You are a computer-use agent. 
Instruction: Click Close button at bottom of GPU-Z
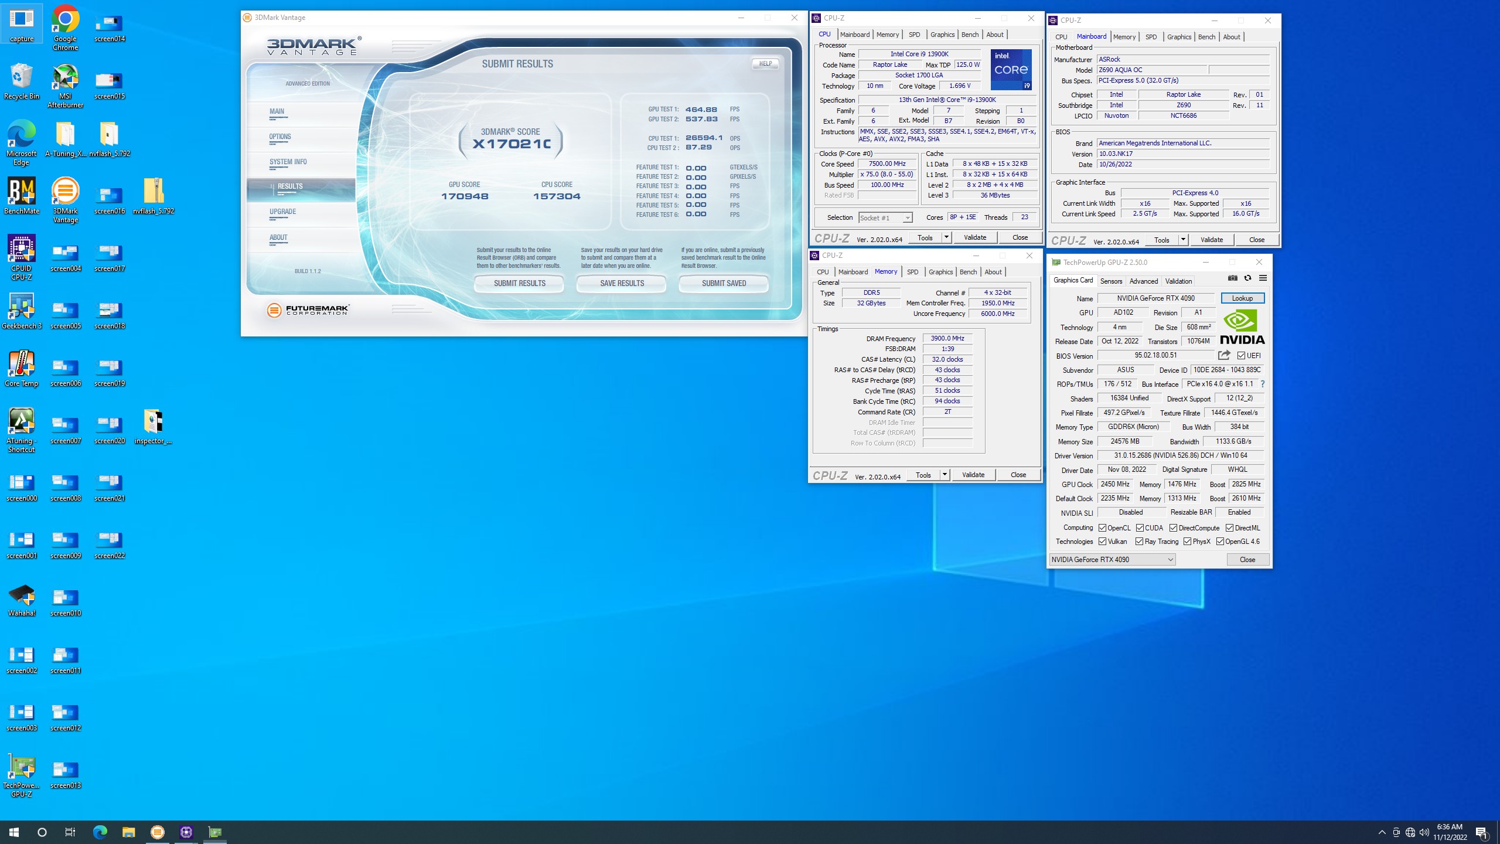pos(1247,560)
